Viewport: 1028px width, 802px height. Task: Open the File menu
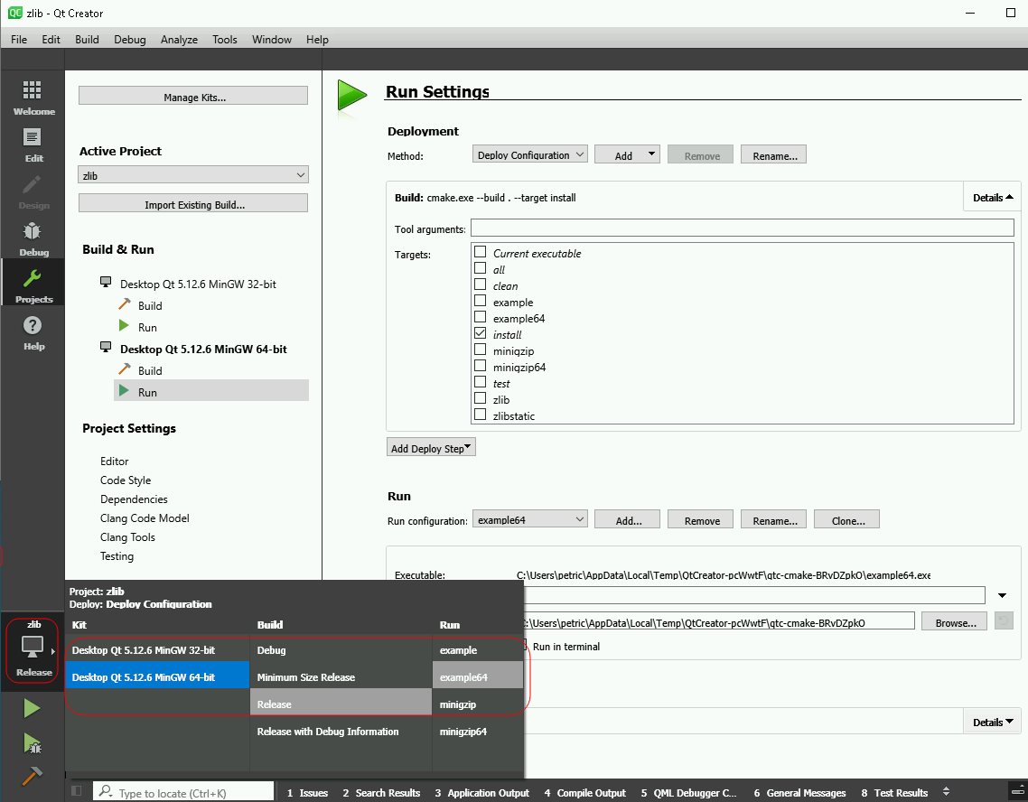(19, 40)
